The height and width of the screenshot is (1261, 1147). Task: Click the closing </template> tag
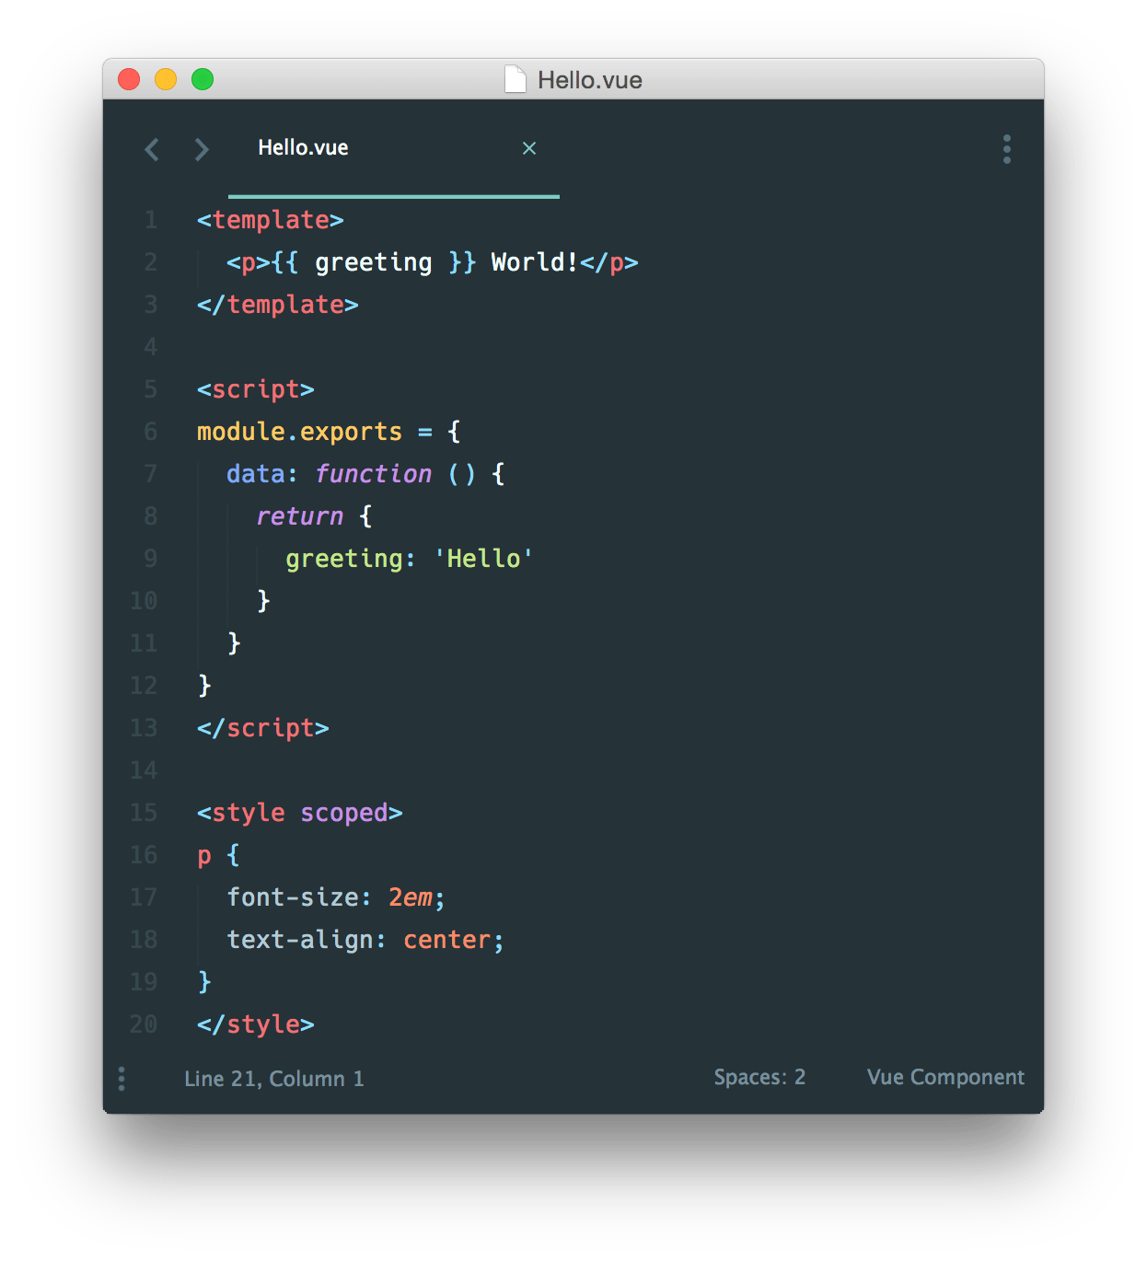click(x=276, y=304)
